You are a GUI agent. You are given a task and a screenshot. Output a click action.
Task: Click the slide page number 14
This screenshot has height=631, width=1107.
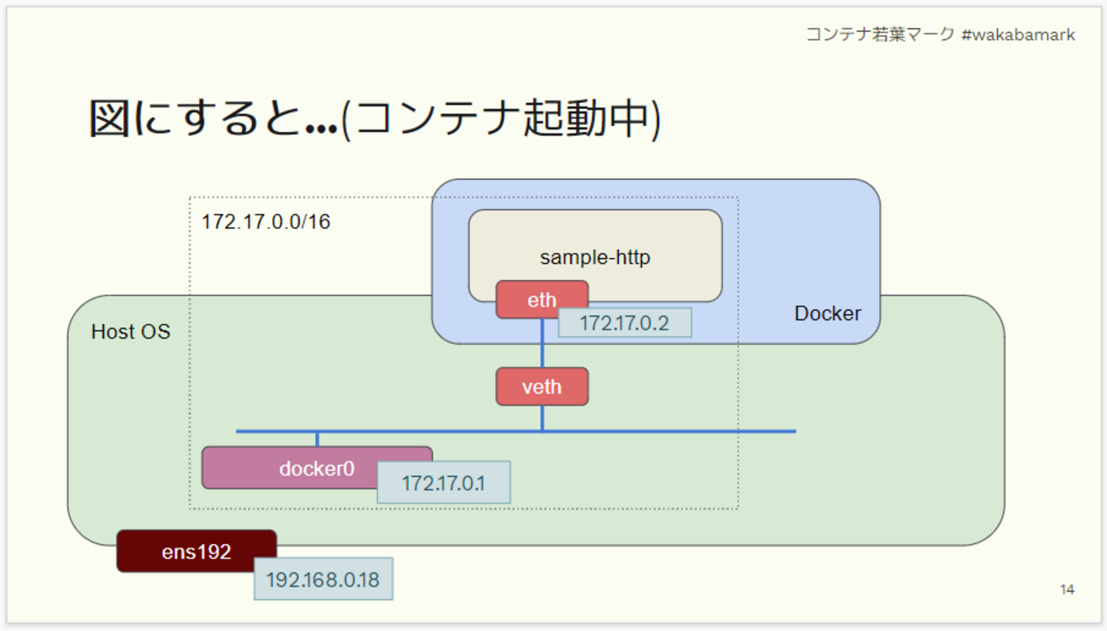coord(1067,589)
